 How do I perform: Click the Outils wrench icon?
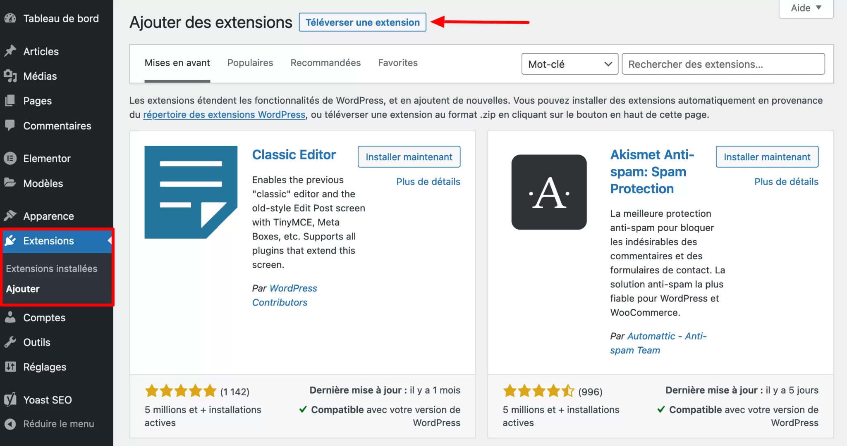(x=10, y=342)
